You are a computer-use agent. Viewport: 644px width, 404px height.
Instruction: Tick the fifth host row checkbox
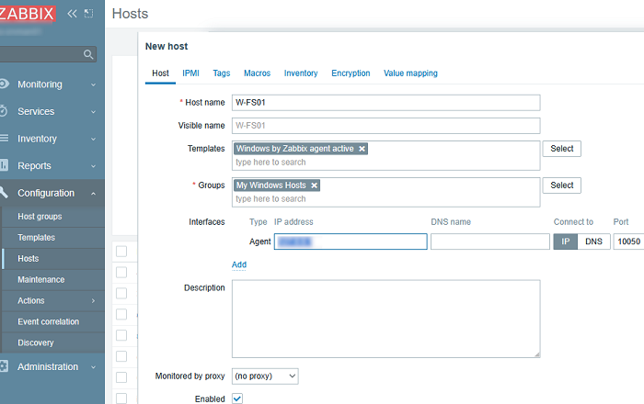click(x=121, y=335)
